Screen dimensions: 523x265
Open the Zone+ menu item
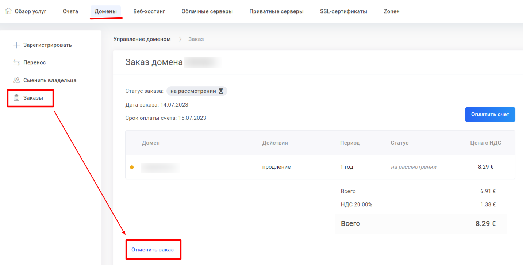[x=391, y=11]
